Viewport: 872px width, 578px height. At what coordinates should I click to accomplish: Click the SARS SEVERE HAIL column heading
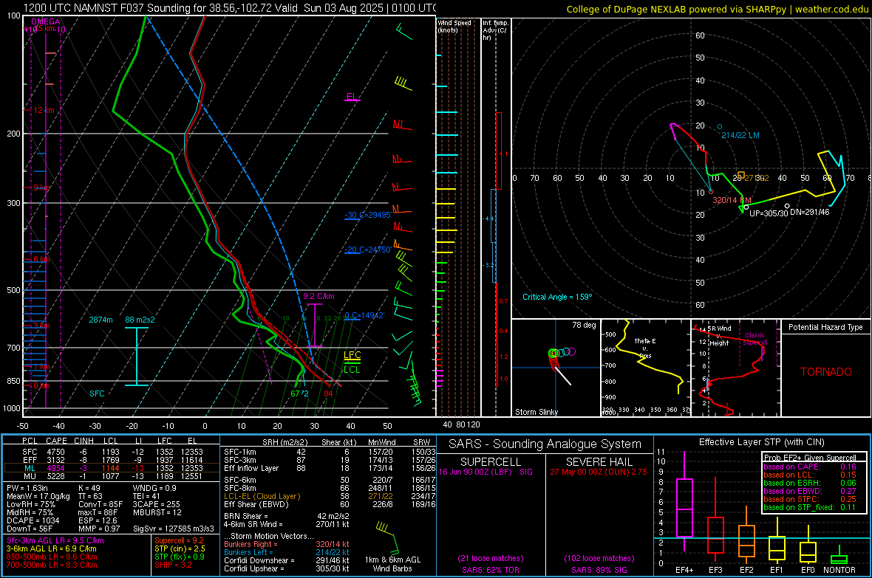[x=599, y=462]
